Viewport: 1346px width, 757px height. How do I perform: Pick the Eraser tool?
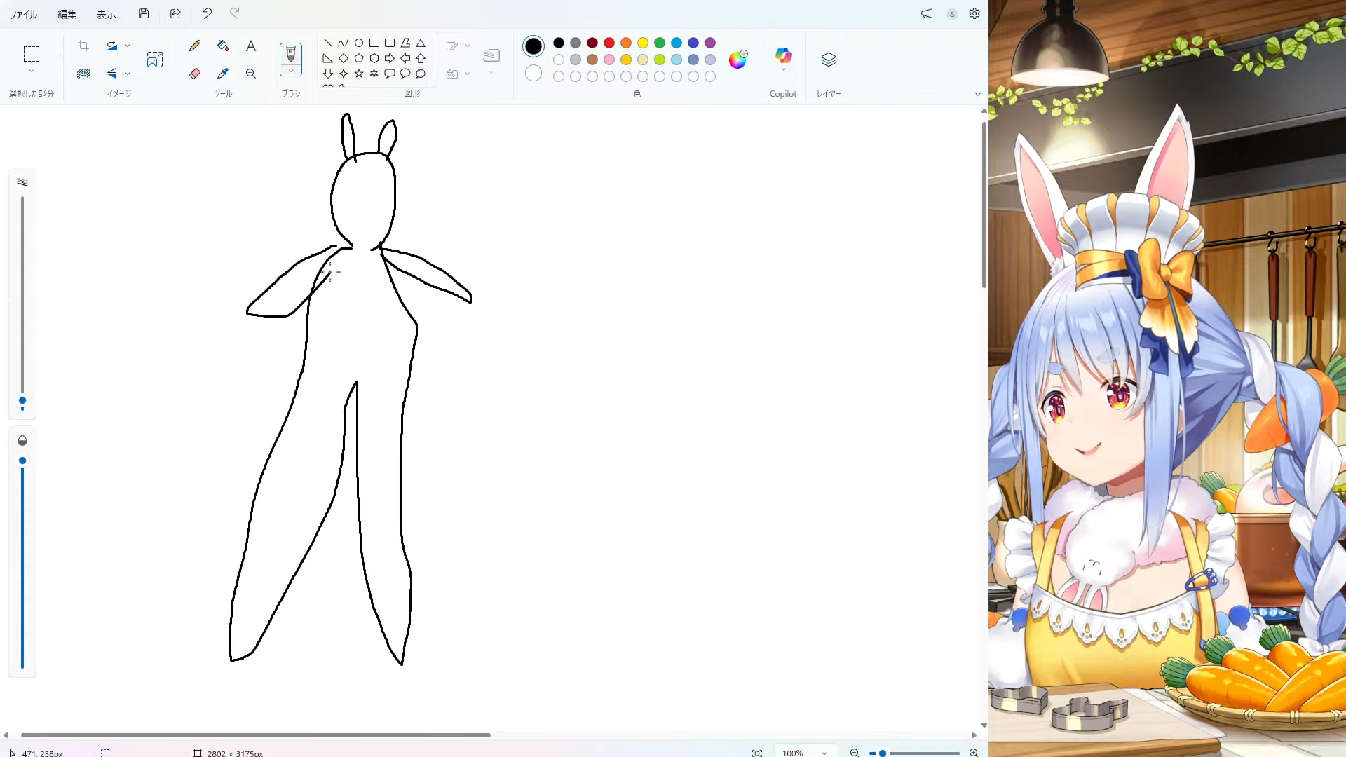point(195,74)
